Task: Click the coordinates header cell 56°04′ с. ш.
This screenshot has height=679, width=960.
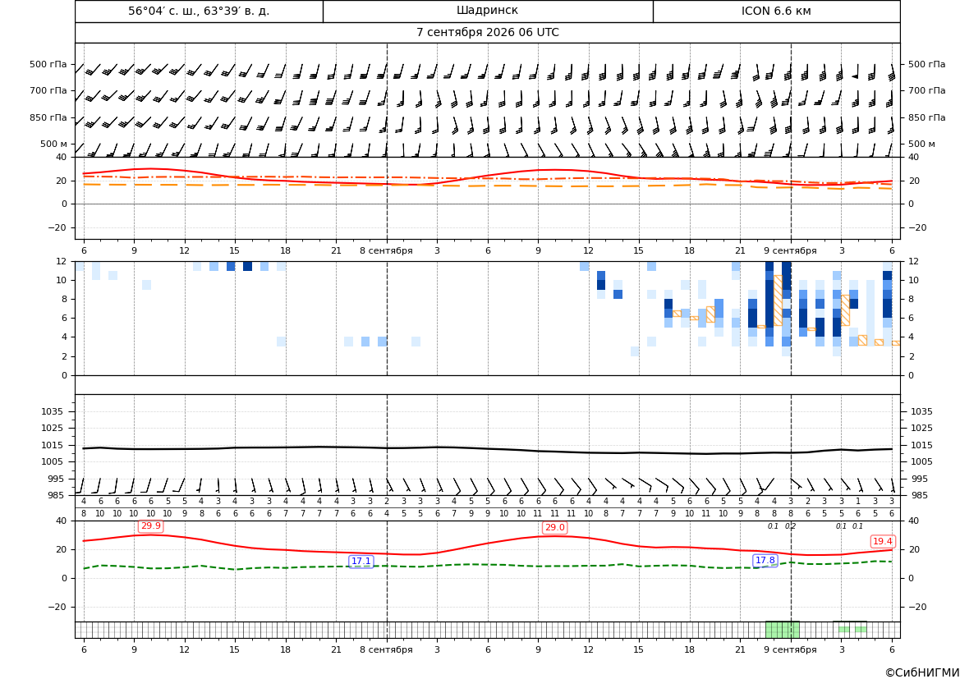Action: point(199,11)
